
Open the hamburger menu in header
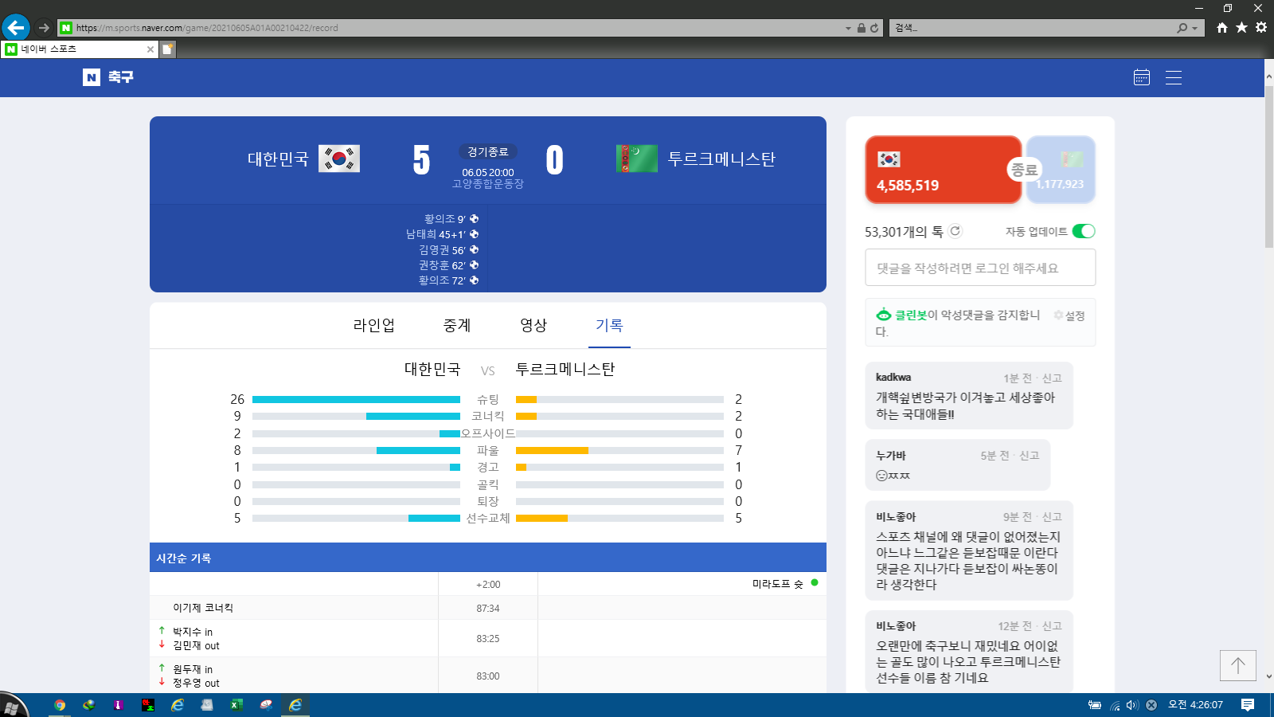pyautogui.click(x=1174, y=77)
